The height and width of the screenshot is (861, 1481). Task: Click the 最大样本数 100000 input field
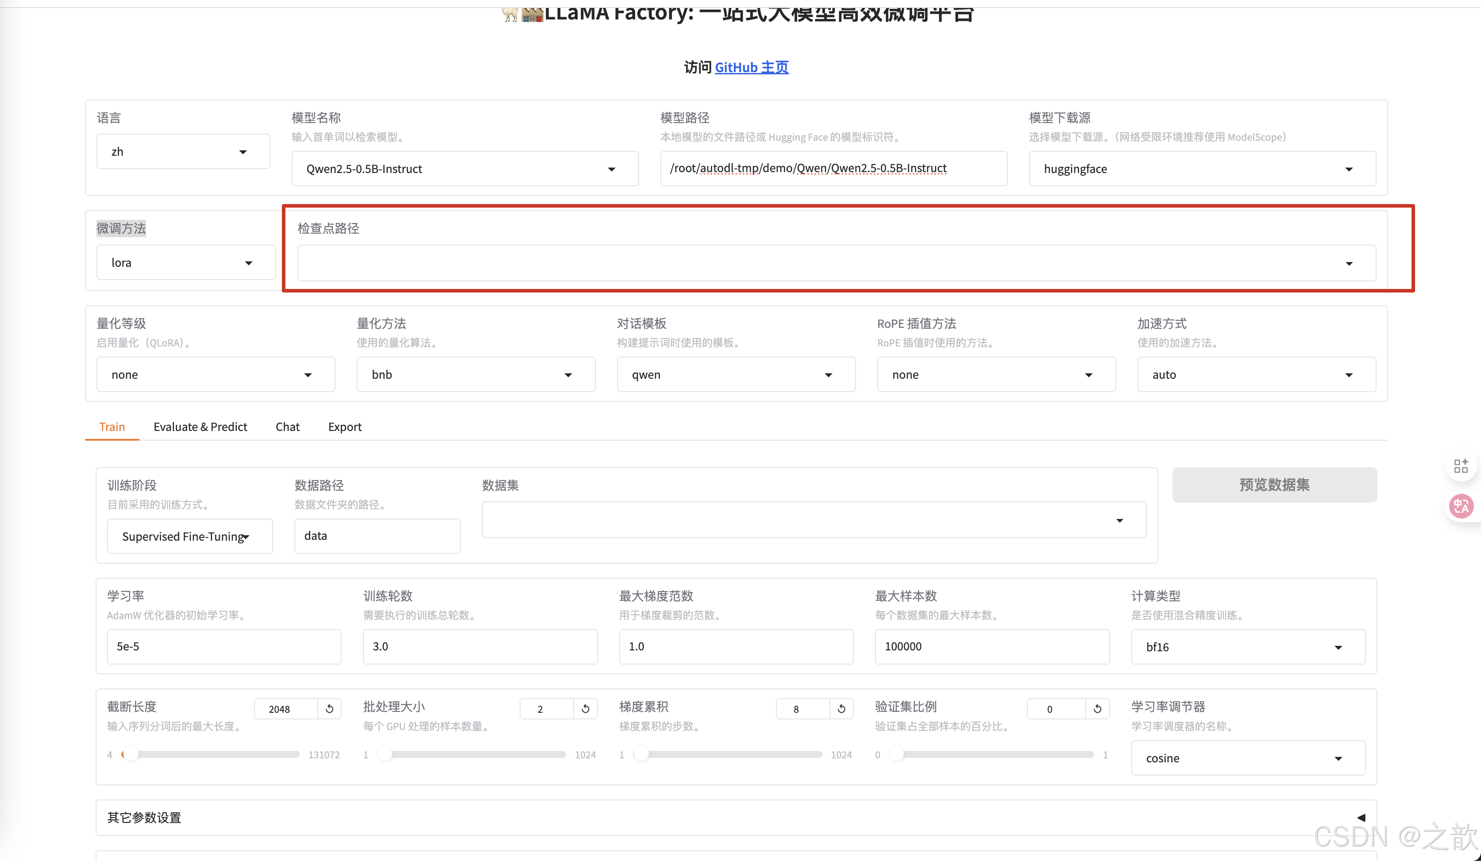point(992,646)
